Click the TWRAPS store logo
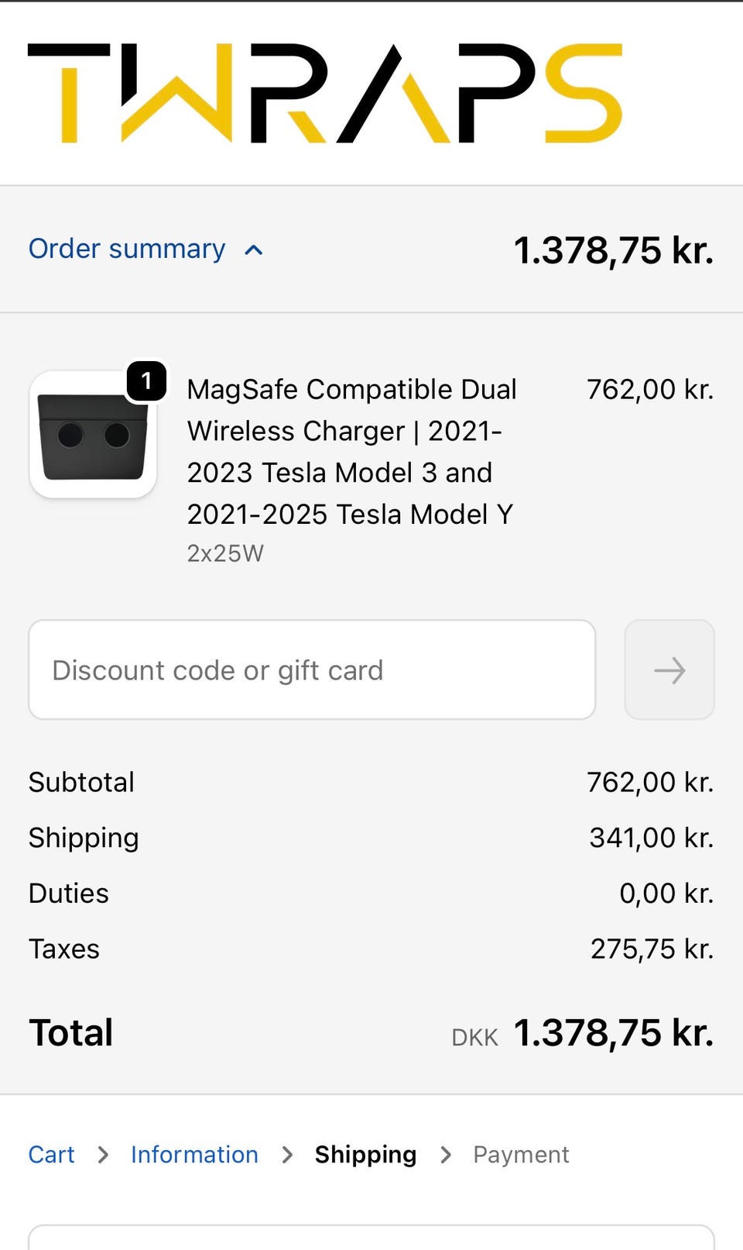 click(325, 93)
